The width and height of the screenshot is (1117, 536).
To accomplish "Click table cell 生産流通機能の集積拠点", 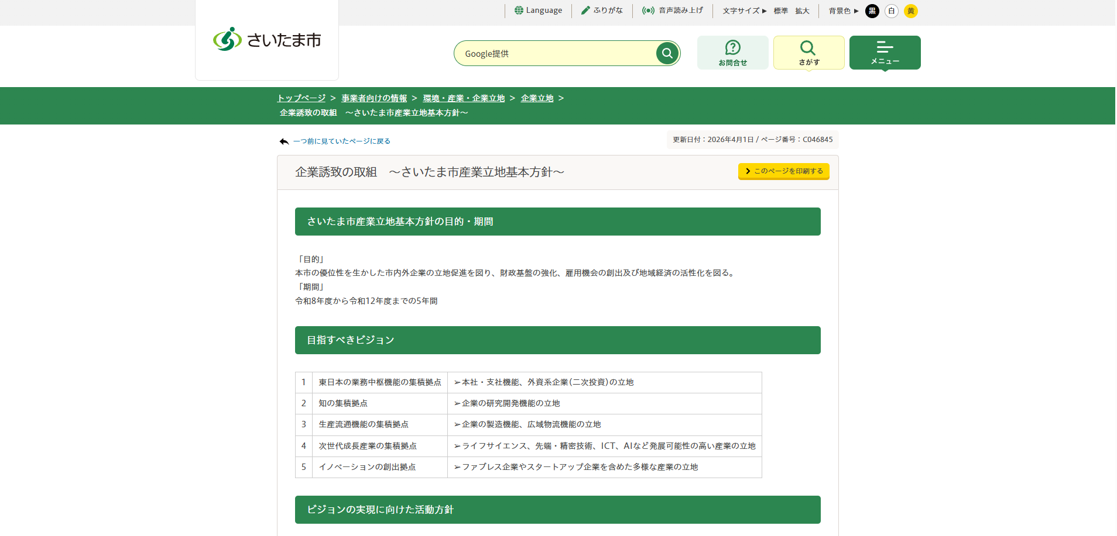I will click(380, 424).
